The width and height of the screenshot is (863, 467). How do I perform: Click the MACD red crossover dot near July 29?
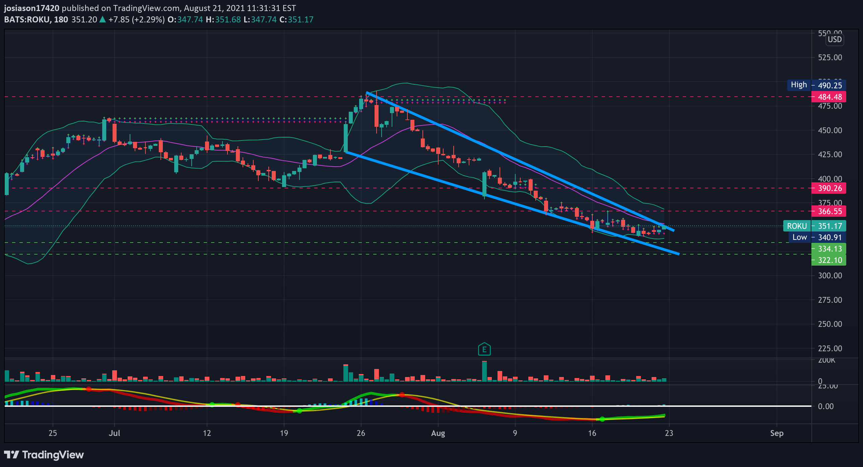[x=402, y=395]
